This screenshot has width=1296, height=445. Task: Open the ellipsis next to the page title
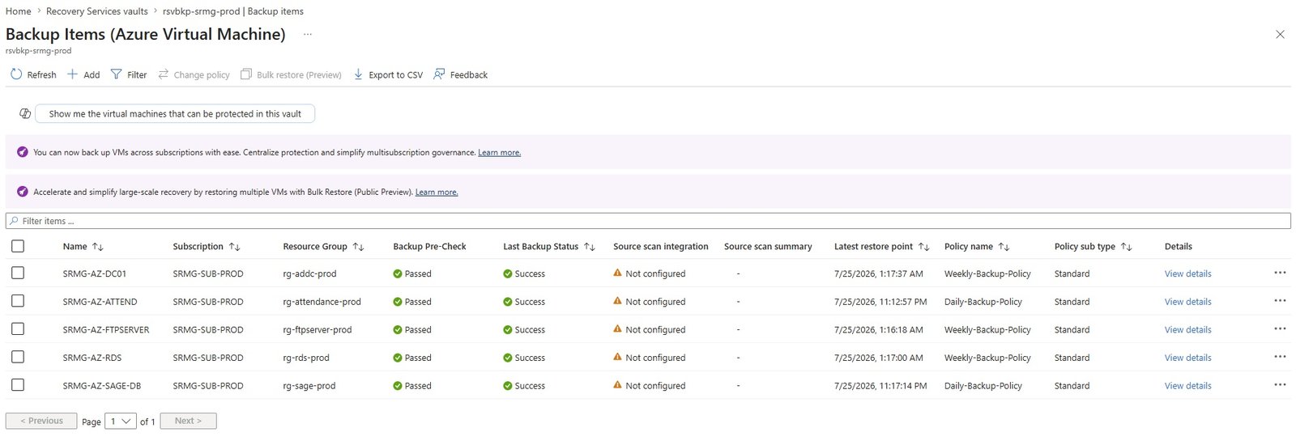coord(308,35)
